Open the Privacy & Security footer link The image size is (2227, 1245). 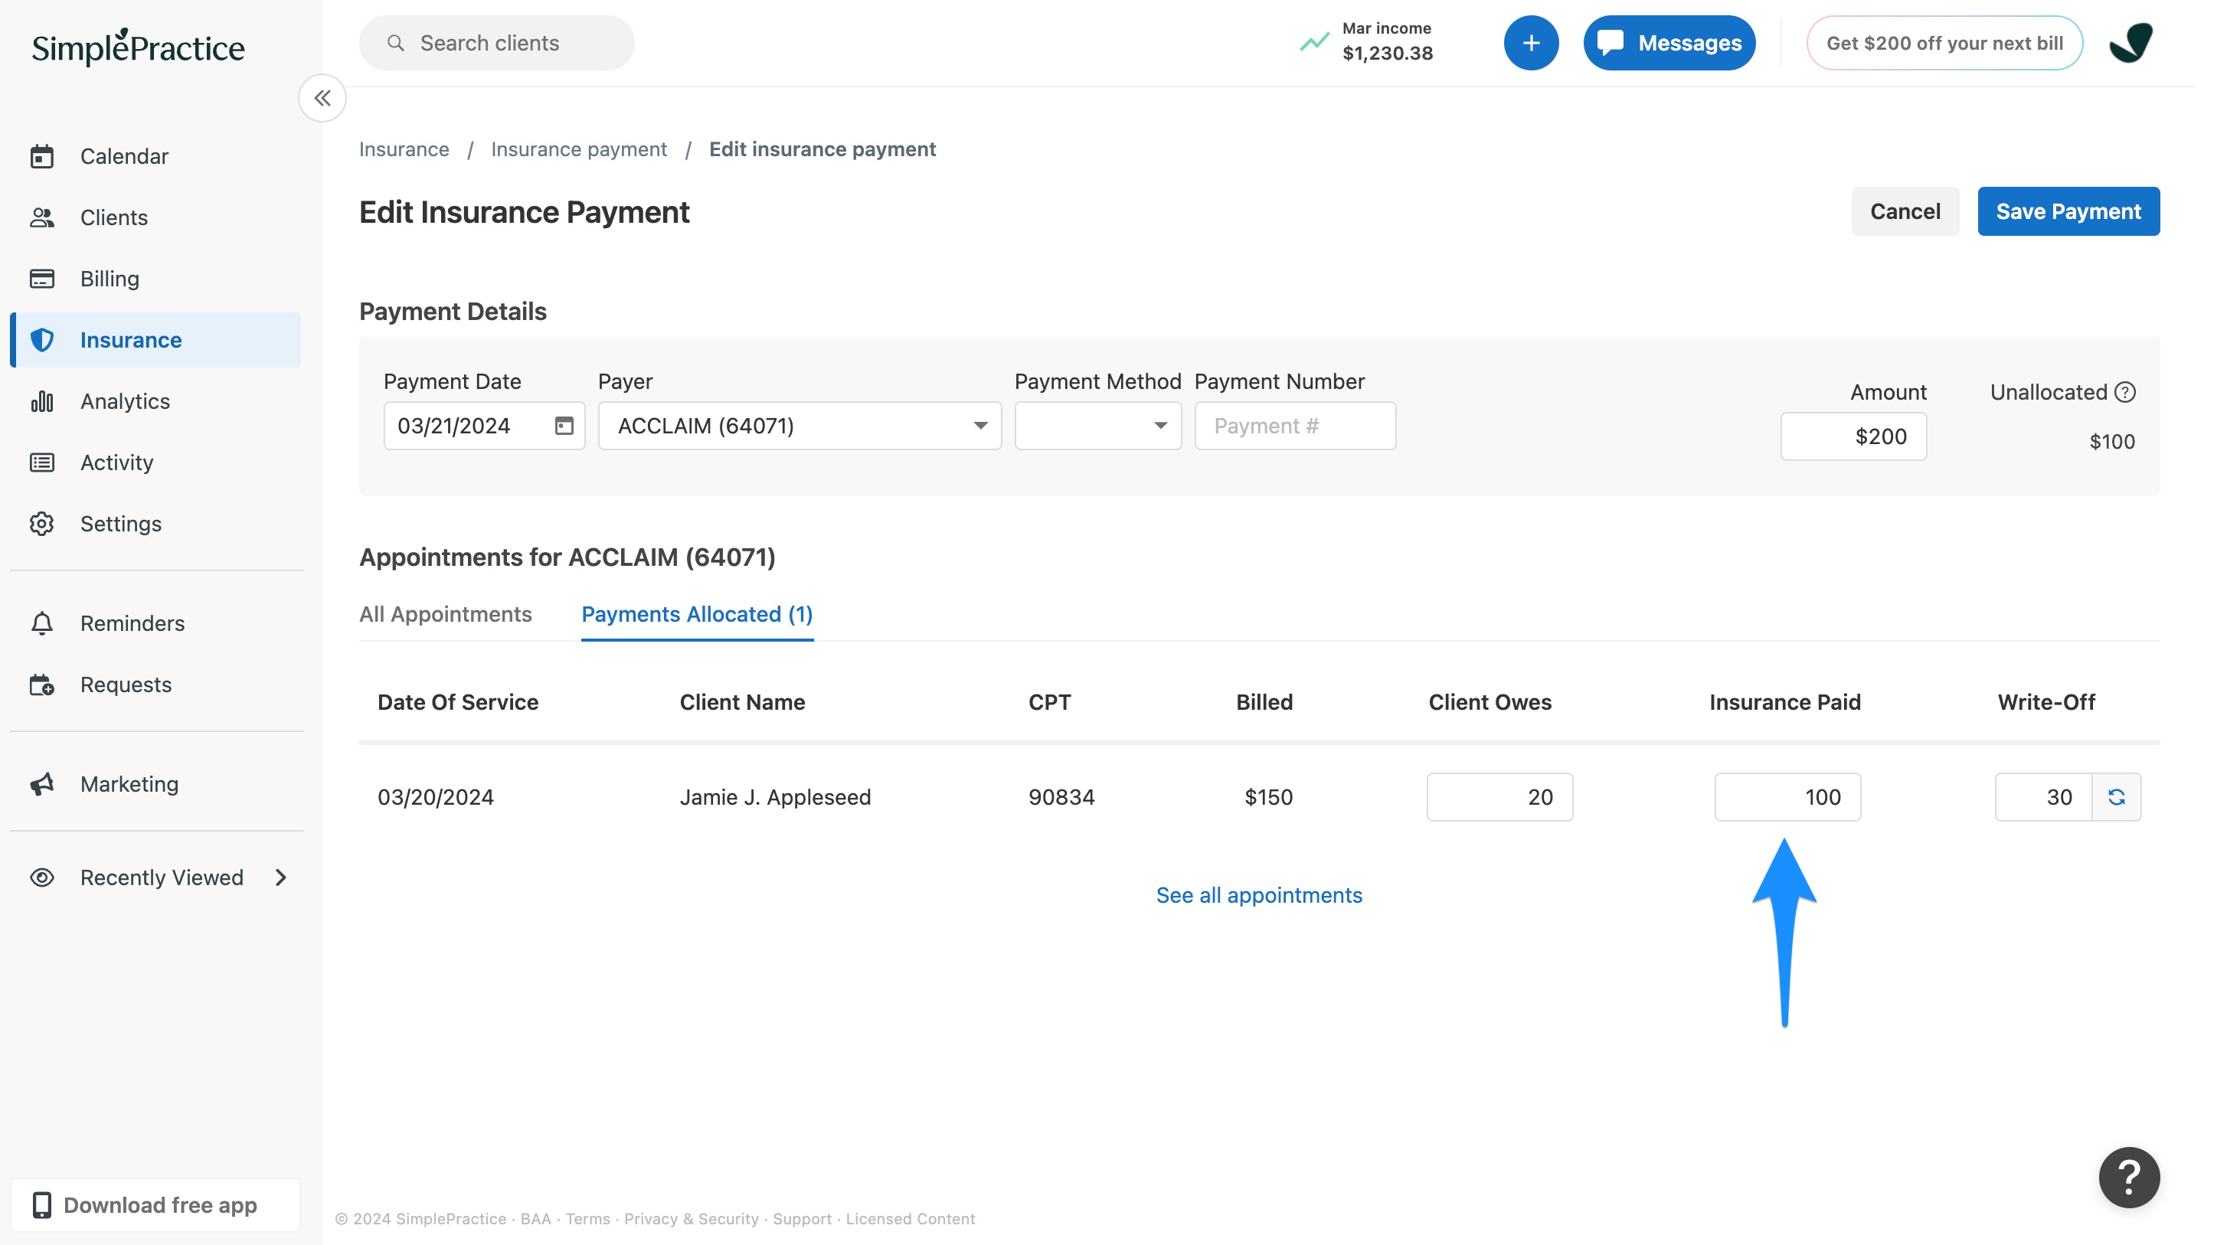click(x=691, y=1218)
